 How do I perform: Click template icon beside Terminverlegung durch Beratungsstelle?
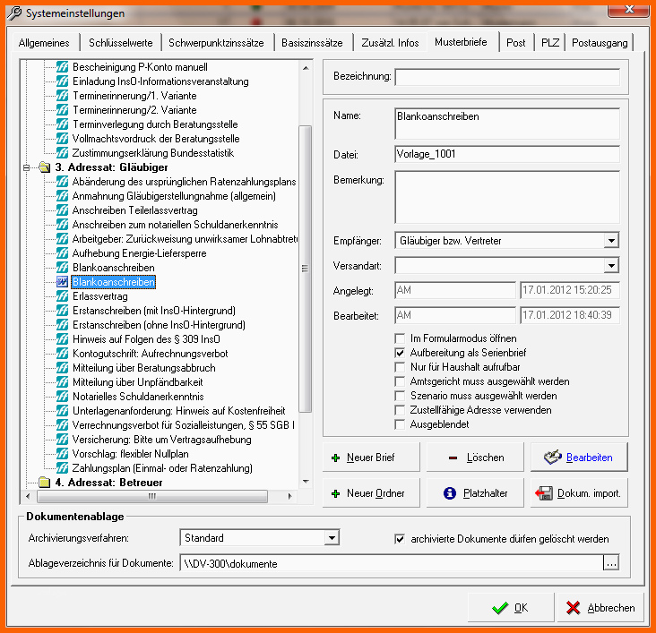(x=62, y=124)
